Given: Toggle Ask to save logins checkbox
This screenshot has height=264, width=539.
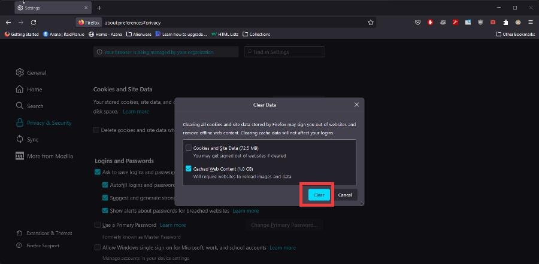Looking at the screenshot, I should [x=98, y=172].
